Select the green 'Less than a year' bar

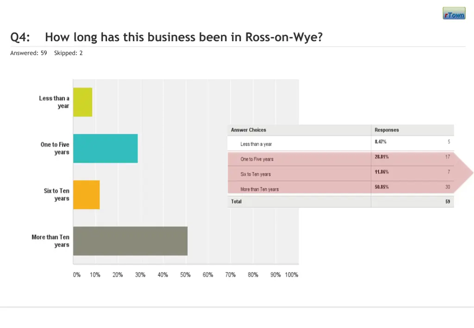coord(83,102)
